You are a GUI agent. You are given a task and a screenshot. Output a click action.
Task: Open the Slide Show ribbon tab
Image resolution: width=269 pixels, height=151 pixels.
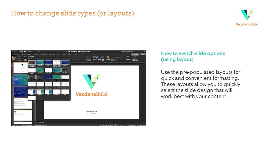click(x=52, y=54)
